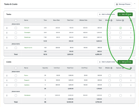Click the Optional help icon in the Costs header
Image resolution: width=139 pixels, height=107 pixels.
pos(123,68)
